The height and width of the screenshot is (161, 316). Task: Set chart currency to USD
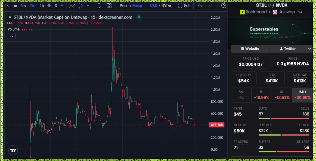[x=154, y=6]
